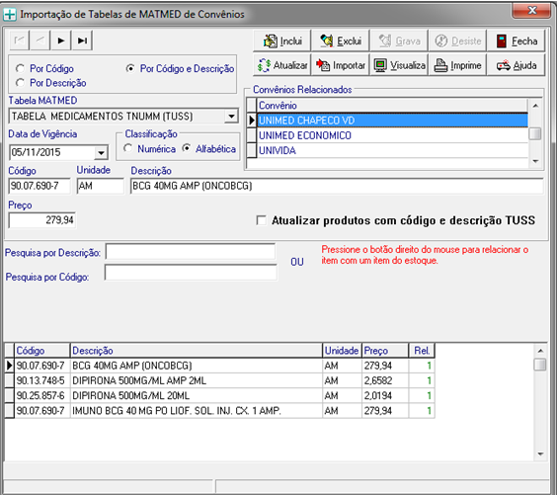Image resolution: width=557 pixels, height=495 pixels.
Task: Click the Rel. column header
Action: [x=422, y=351]
